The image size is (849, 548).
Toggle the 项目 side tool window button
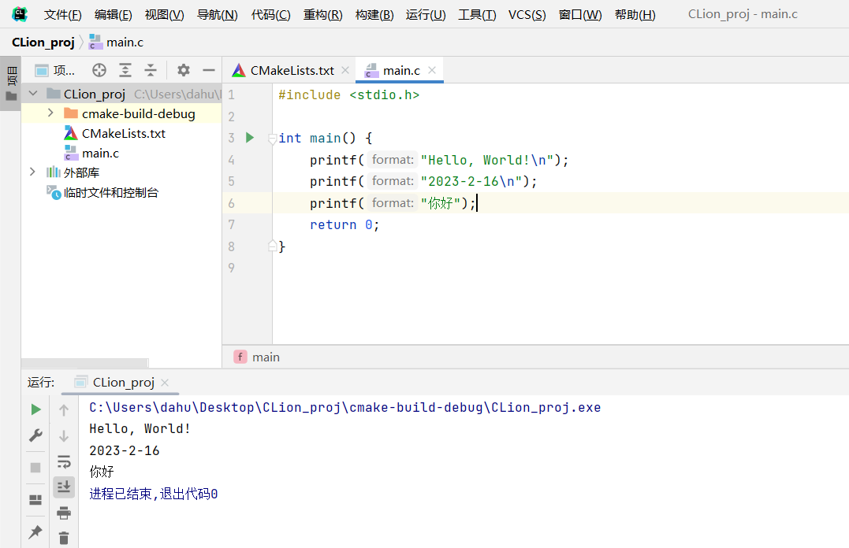(x=11, y=83)
